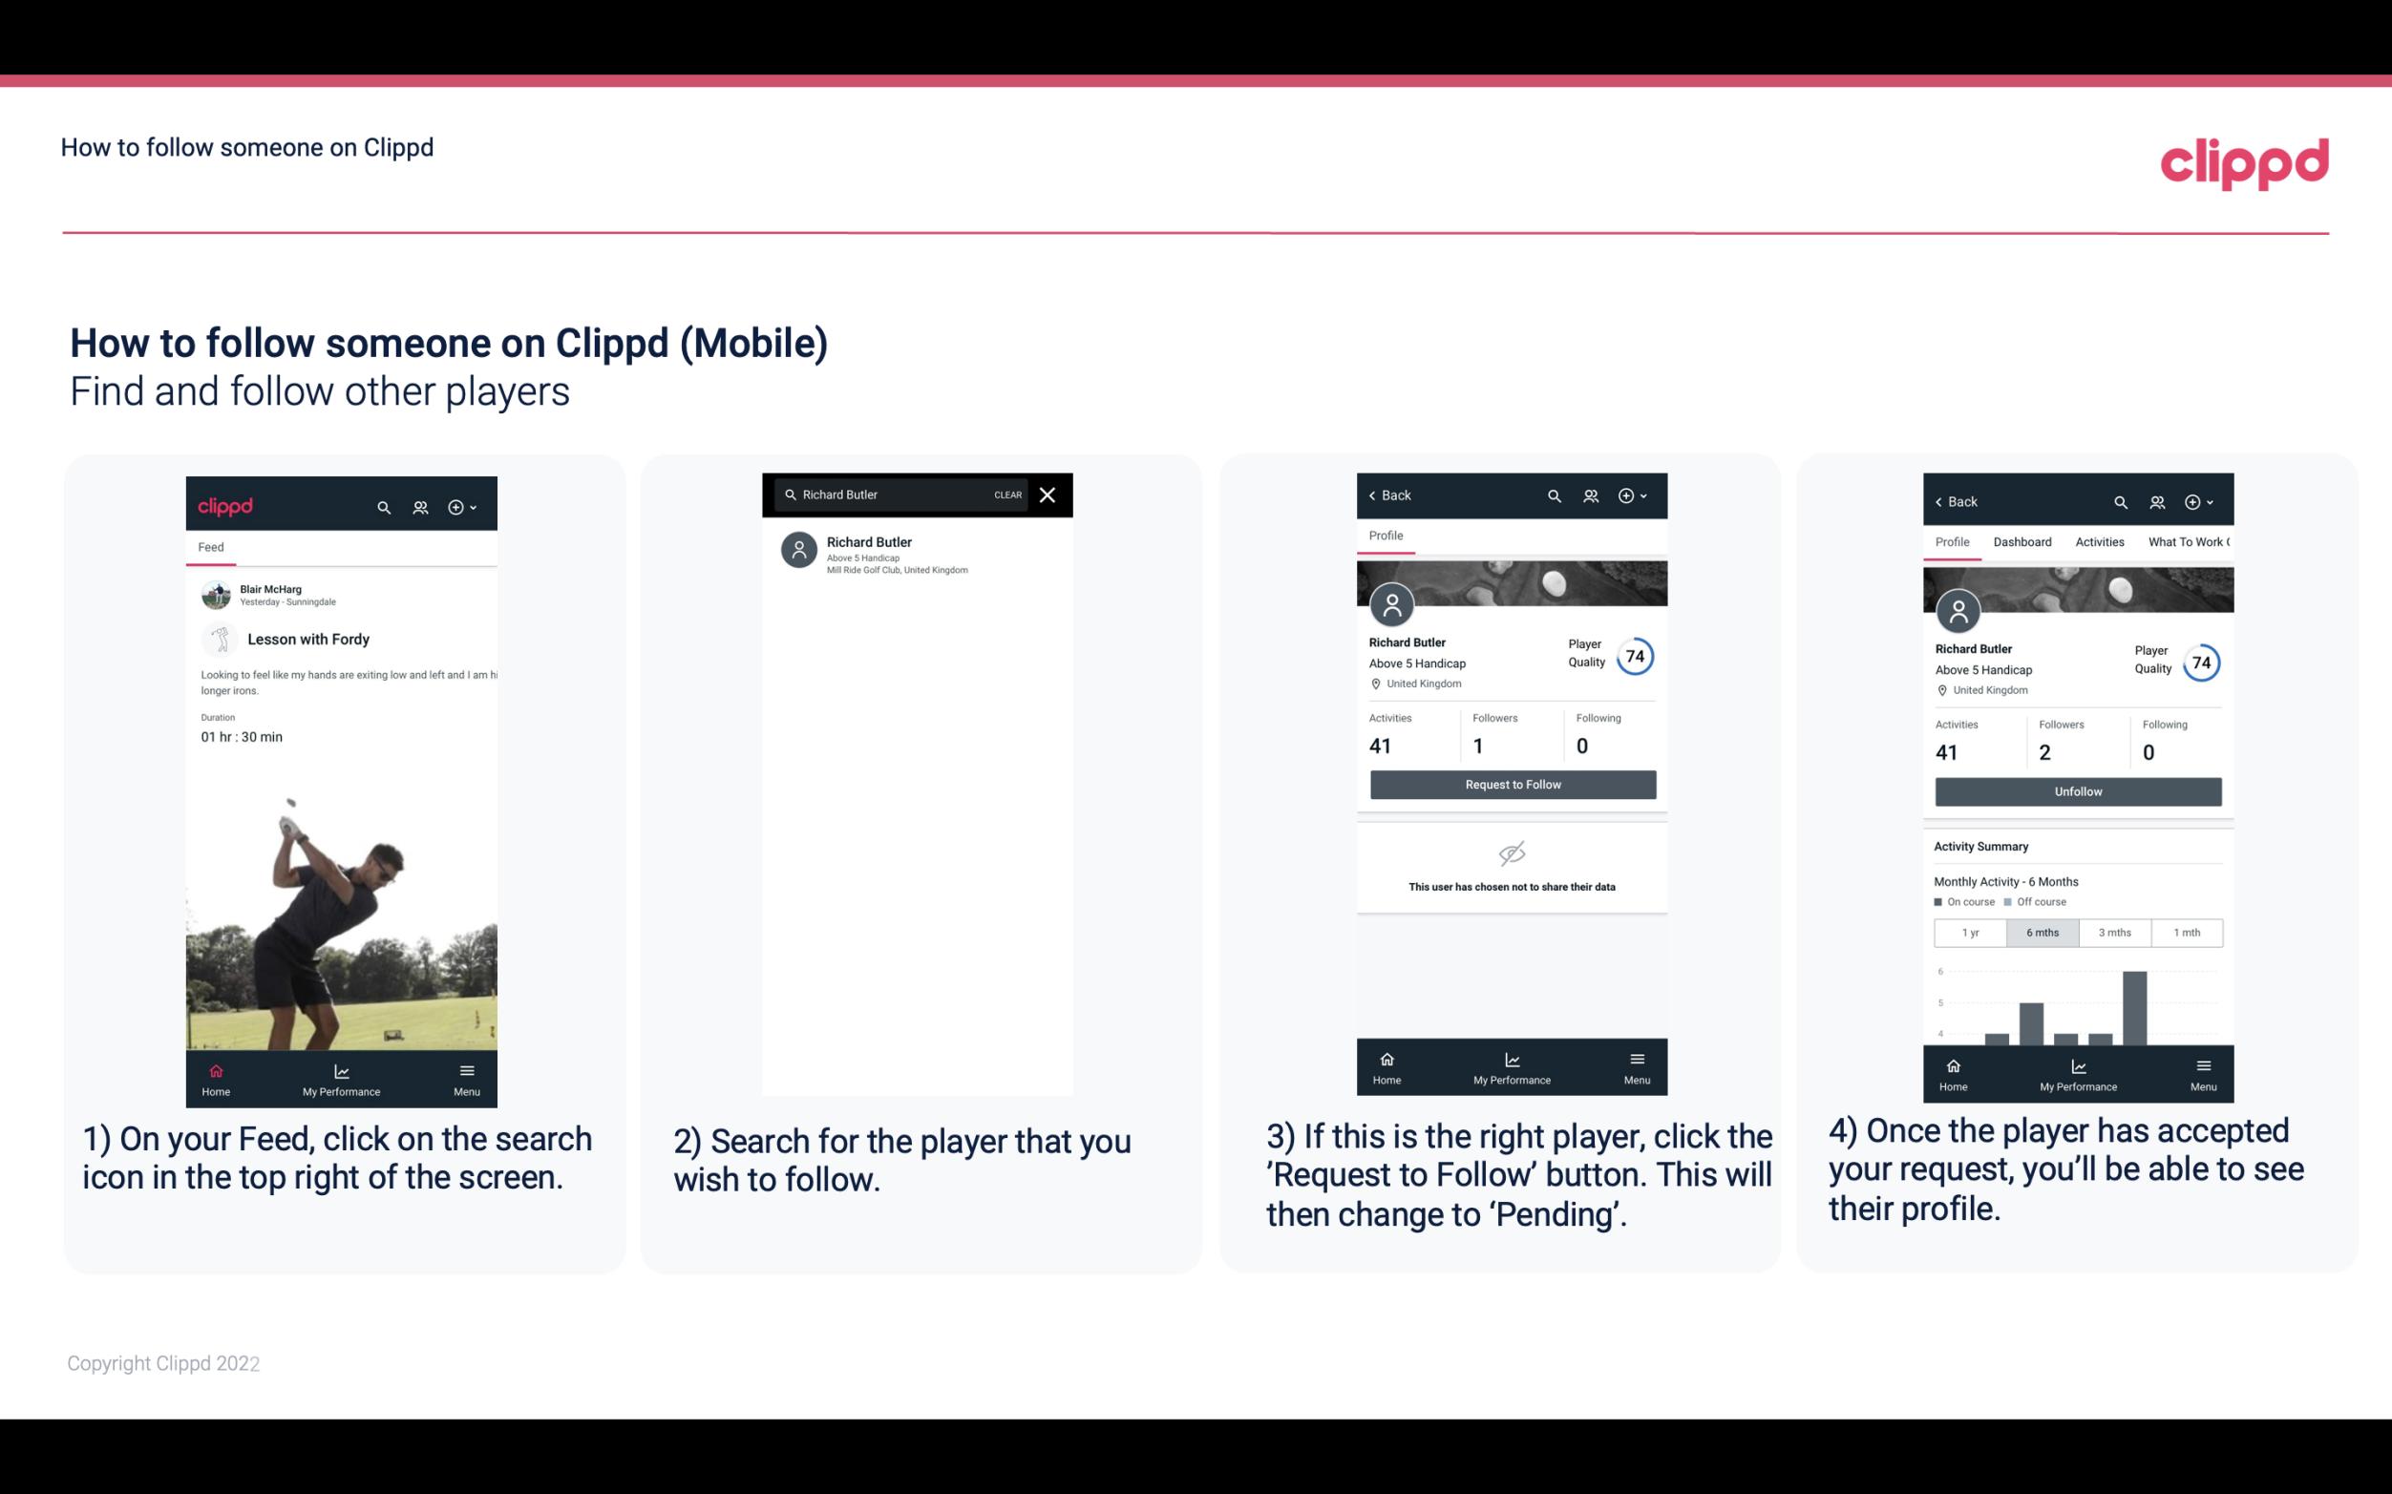2392x1494 pixels.
Task: Click the Unfollow button on Richard Butler profile
Action: [x=2077, y=790]
